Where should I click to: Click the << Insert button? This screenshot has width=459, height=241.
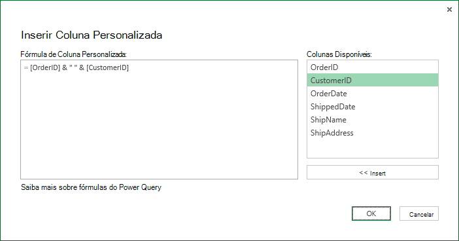point(373,172)
